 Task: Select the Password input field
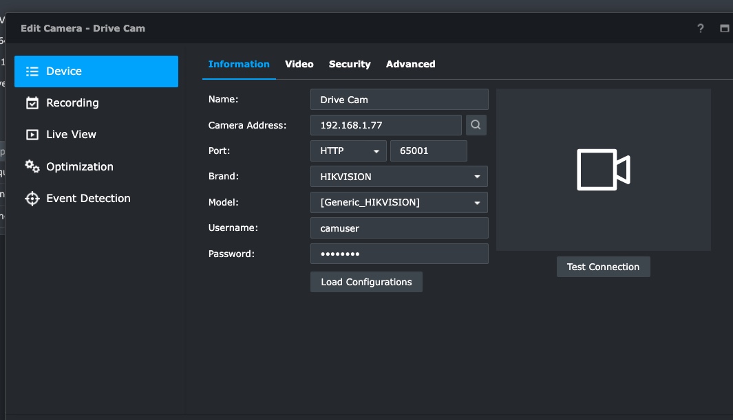pos(399,254)
